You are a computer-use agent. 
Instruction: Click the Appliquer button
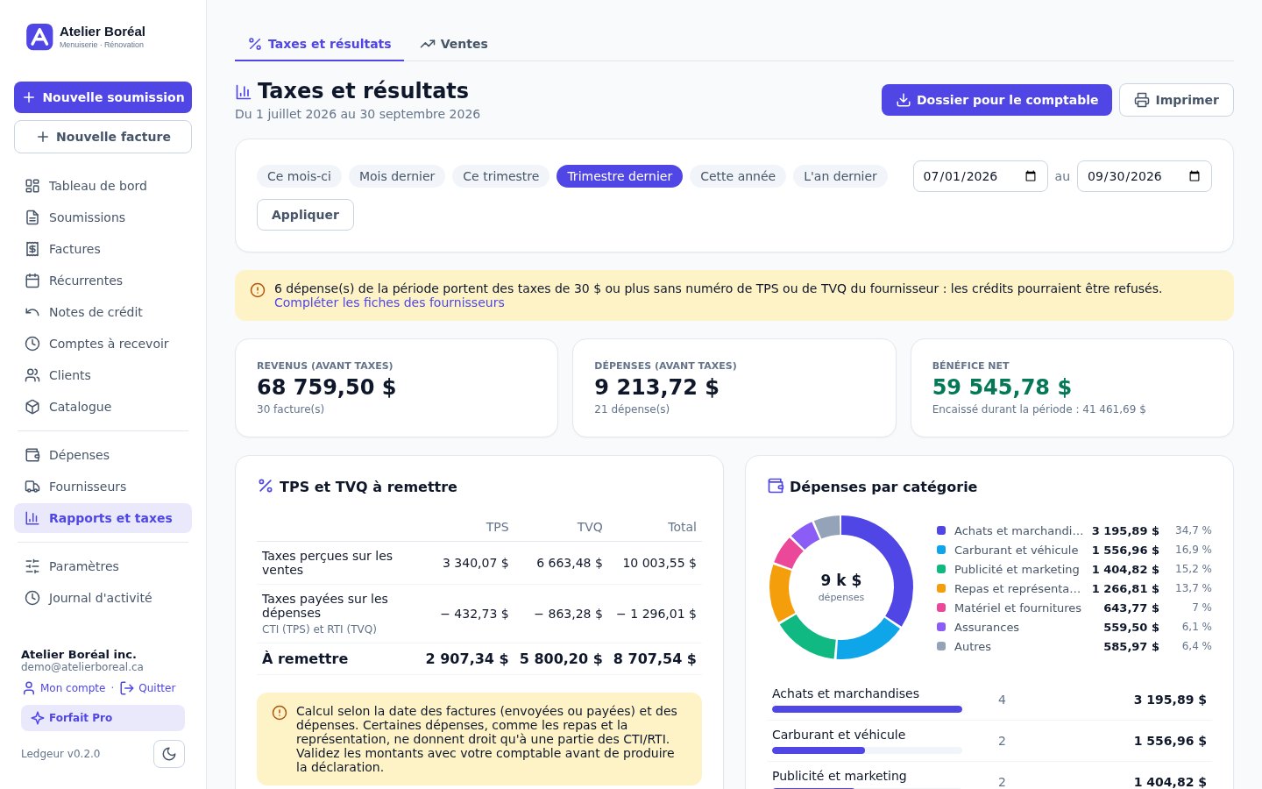coord(305,215)
